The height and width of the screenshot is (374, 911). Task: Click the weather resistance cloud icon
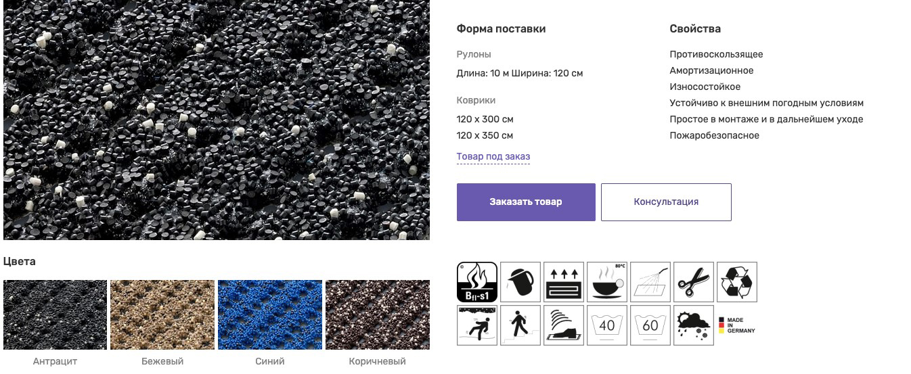(x=694, y=325)
